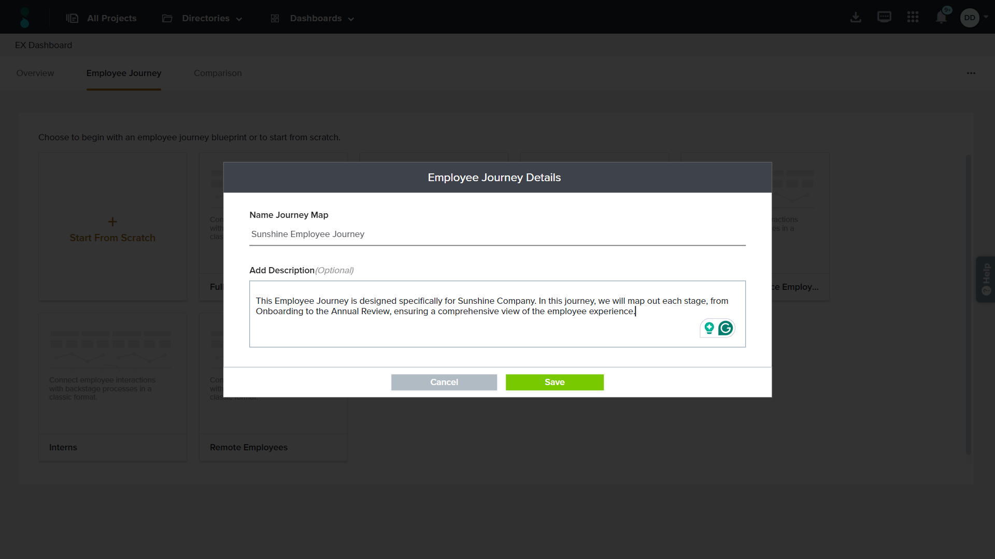
Task: Open the notifications bell
Action: [941, 18]
